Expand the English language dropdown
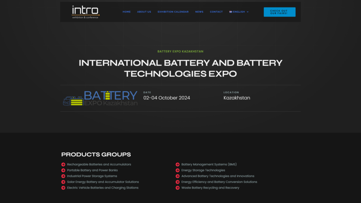The image size is (361, 203). click(x=239, y=12)
